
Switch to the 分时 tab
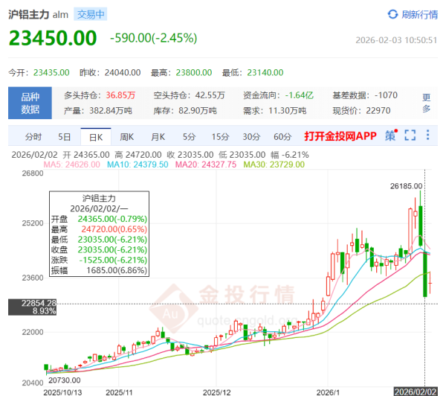coord(33,137)
